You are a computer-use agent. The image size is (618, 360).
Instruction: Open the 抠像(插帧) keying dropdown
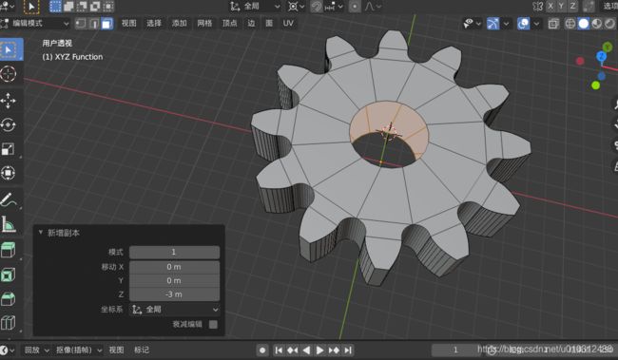tap(78, 350)
